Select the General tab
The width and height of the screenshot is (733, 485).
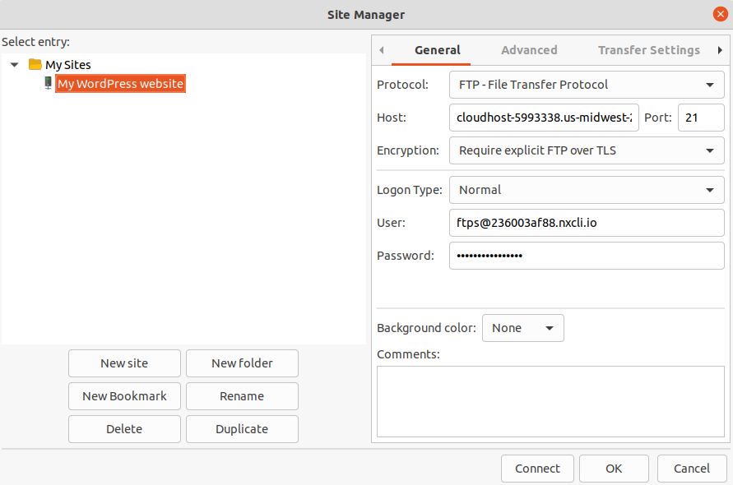click(x=437, y=50)
